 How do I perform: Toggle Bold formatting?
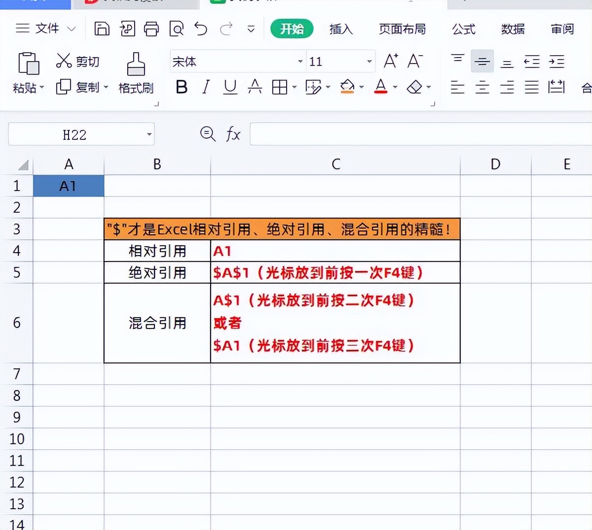[x=182, y=87]
